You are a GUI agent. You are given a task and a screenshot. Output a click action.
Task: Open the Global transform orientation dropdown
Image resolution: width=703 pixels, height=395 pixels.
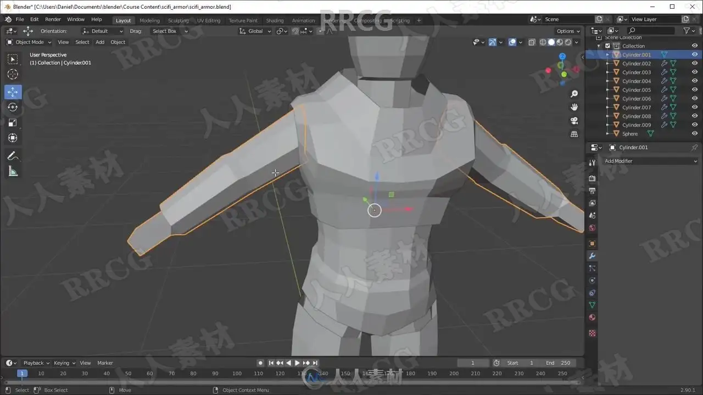(x=255, y=31)
